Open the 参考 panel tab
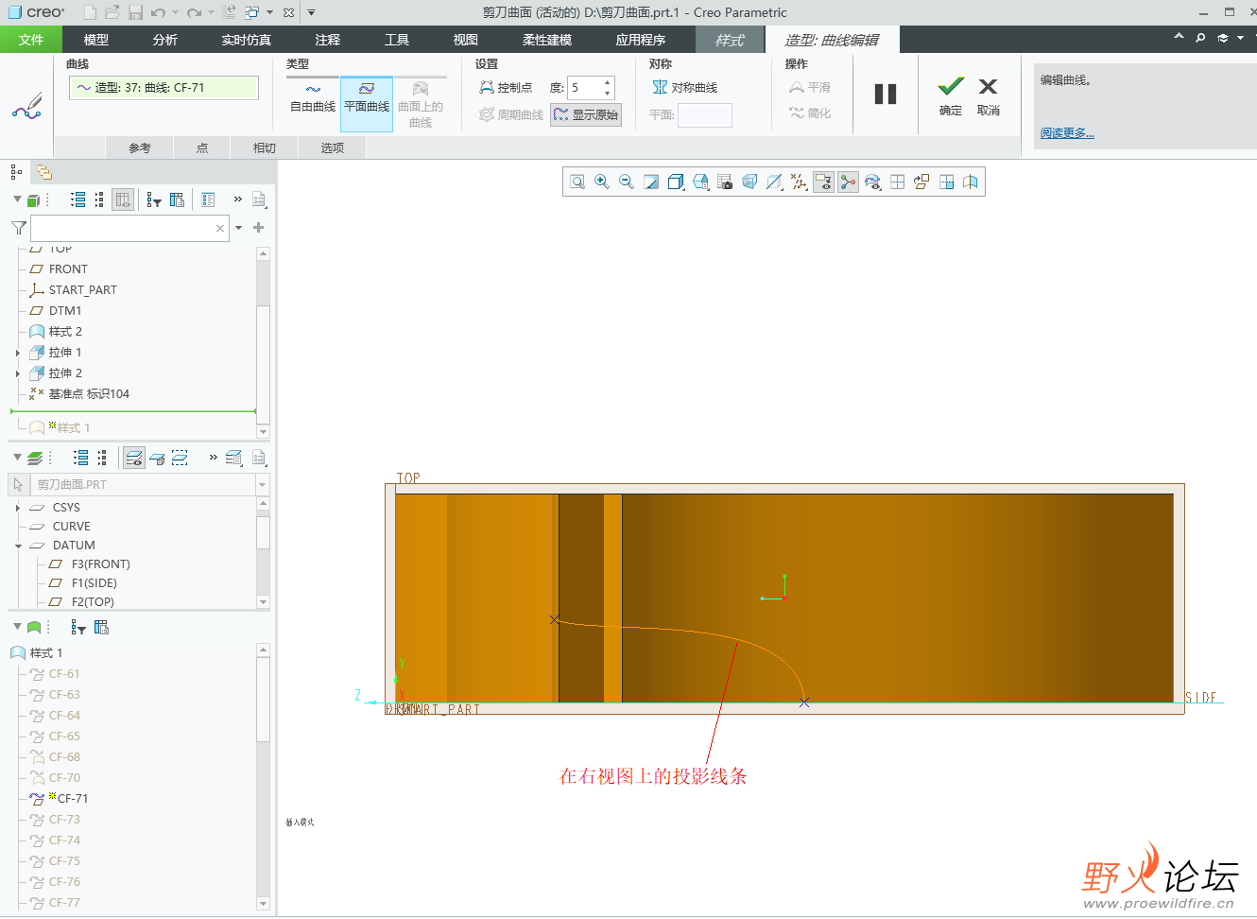This screenshot has height=919, width=1257. (x=140, y=148)
